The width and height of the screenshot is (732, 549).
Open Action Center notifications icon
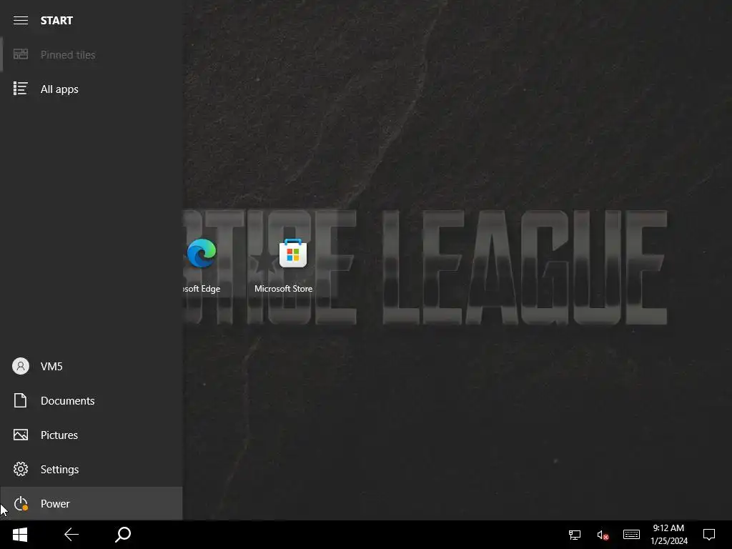[709, 535]
